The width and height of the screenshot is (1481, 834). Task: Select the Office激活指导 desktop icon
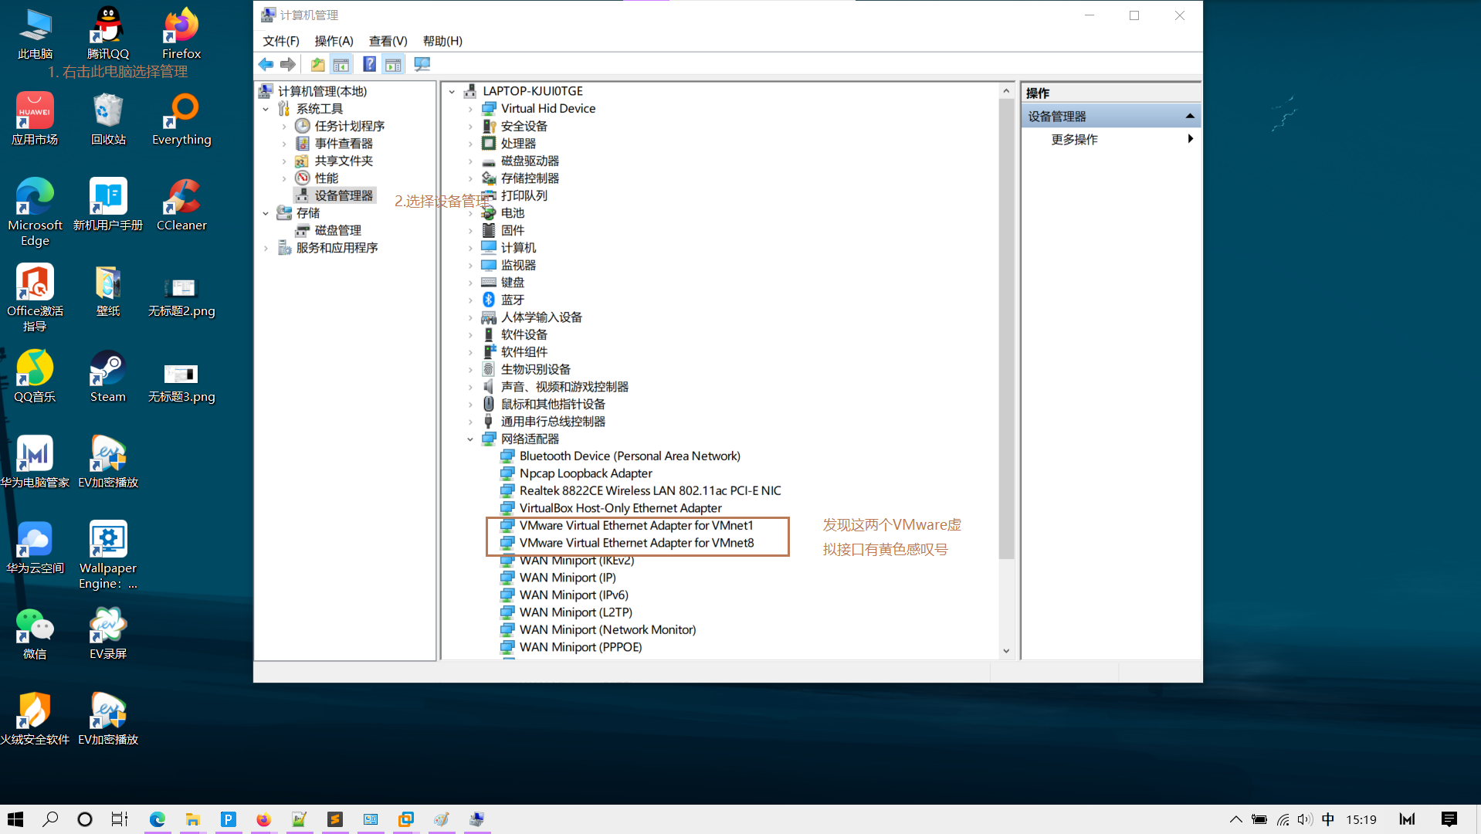[35, 298]
